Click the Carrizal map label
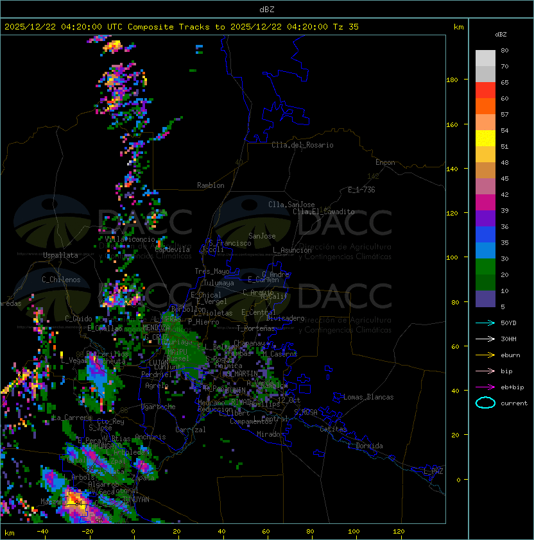 [190, 430]
